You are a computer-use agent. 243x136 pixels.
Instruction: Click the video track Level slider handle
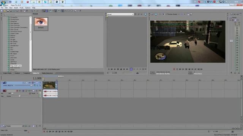tap(32, 85)
